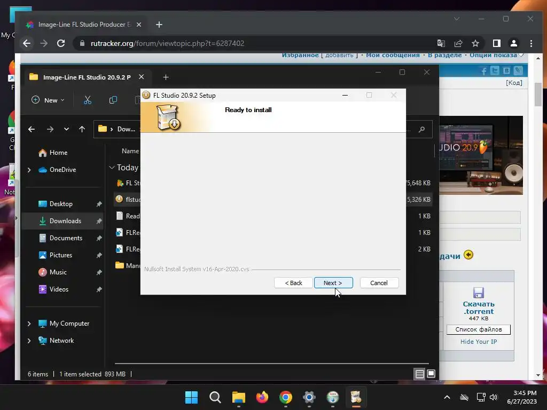This screenshot has width=547, height=410.
Task: Switch to large icons view in Explorer
Action: (431, 374)
